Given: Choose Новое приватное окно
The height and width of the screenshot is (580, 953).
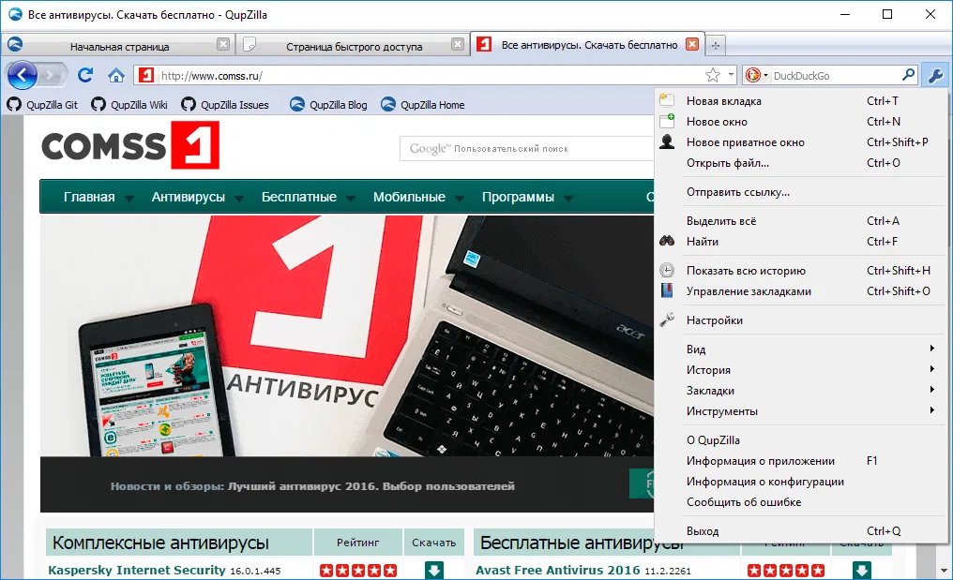Looking at the screenshot, I should pyautogui.click(x=801, y=142).
